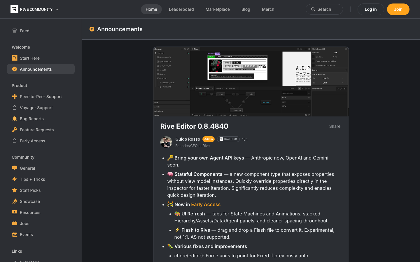Click the Links section heading
This screenshot has height=262, width=420.
pyautogui.click(x=17, y=251)
